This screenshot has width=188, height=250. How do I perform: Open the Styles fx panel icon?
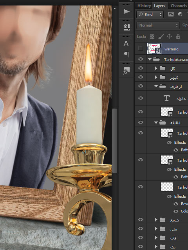click(126, 70)
